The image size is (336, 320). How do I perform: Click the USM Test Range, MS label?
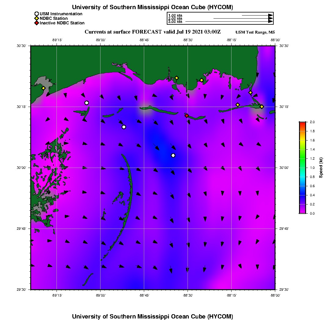pos(255,32)
